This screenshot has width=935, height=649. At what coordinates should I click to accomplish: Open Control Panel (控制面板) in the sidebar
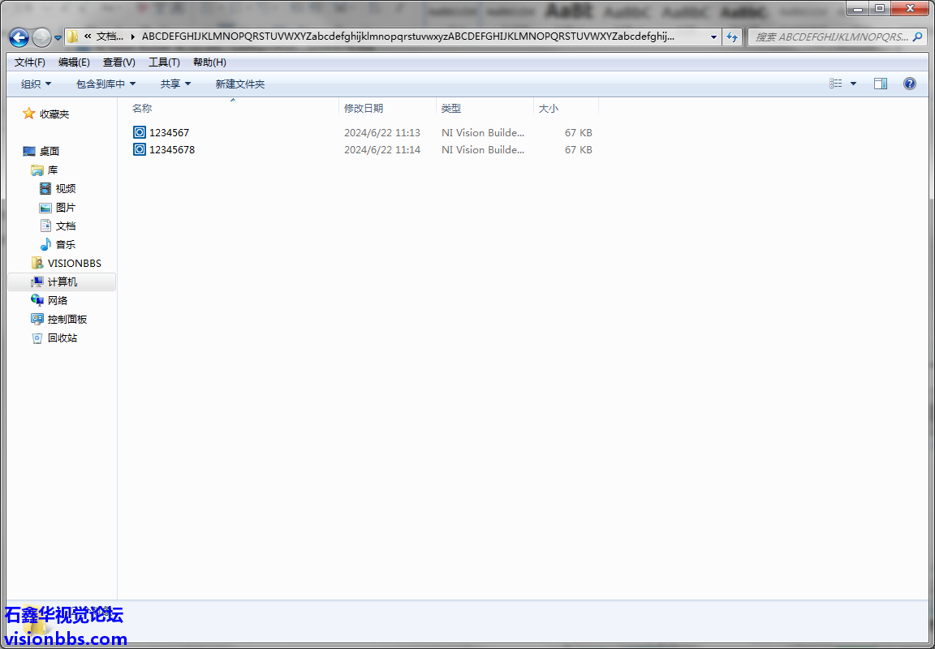(x=67, y=320)
